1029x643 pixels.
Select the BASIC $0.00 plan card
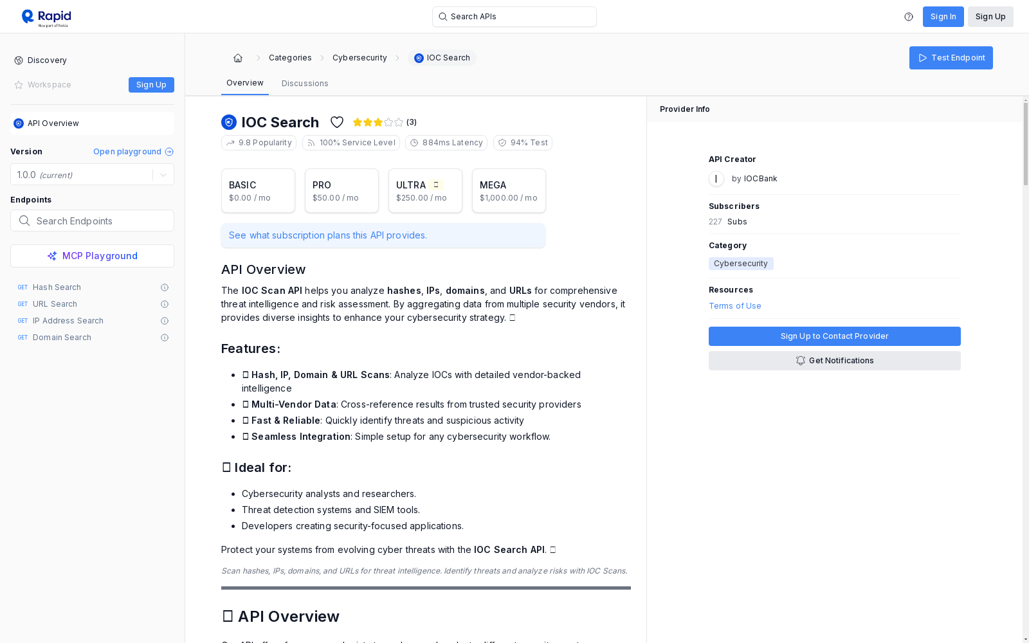(x=258, y=191)
